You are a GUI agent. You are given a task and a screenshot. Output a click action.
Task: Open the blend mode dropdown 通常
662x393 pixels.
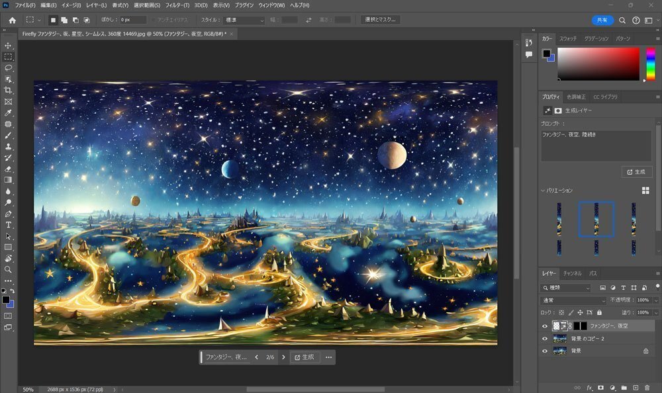[573, 300]
